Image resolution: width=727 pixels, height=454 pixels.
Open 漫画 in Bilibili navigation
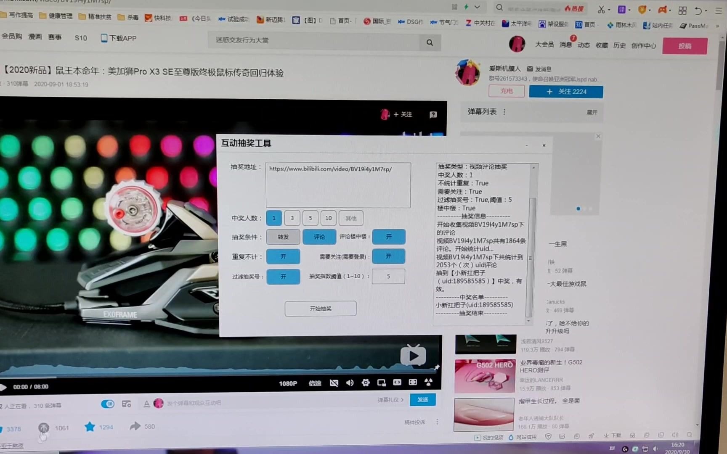[x=35, y=37]
